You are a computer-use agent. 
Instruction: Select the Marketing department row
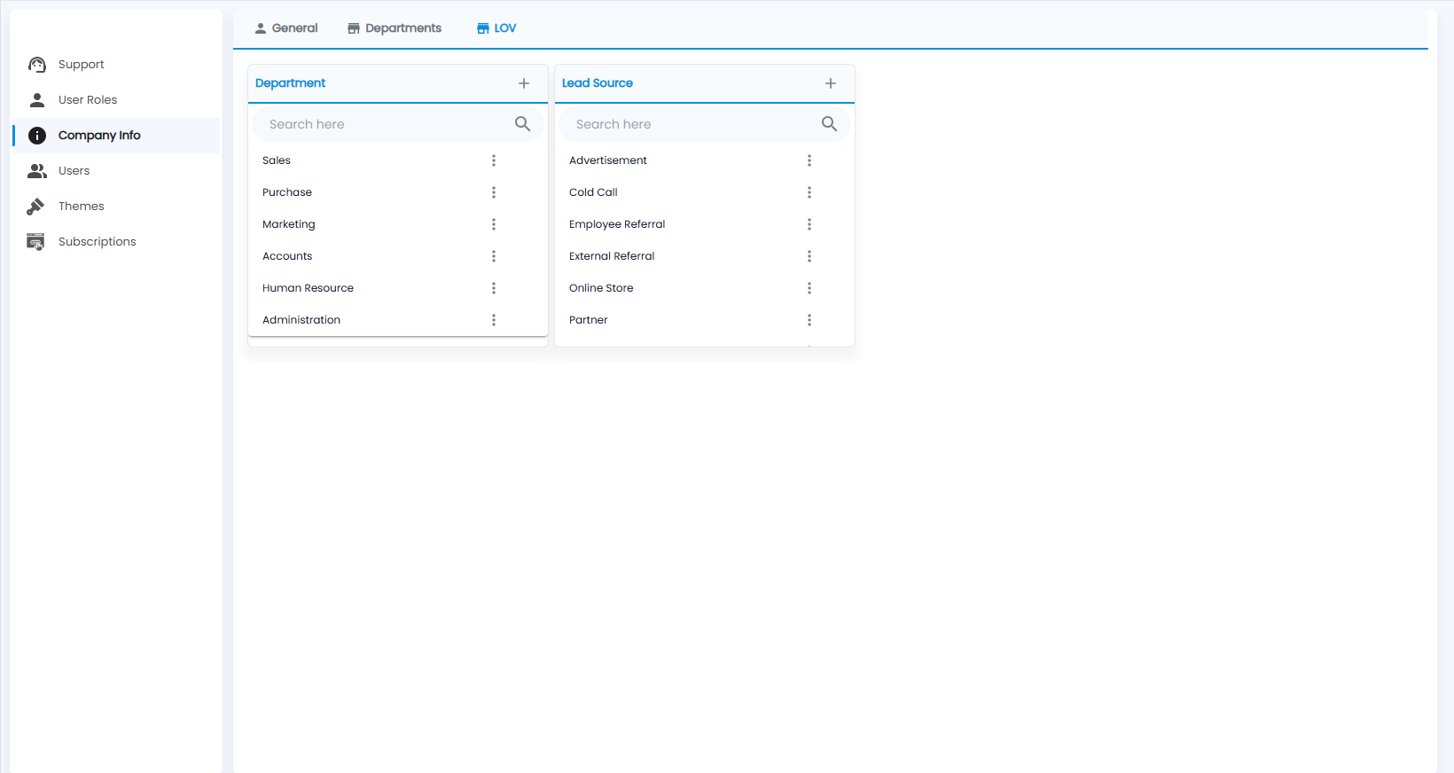click(x=398, y=224)
